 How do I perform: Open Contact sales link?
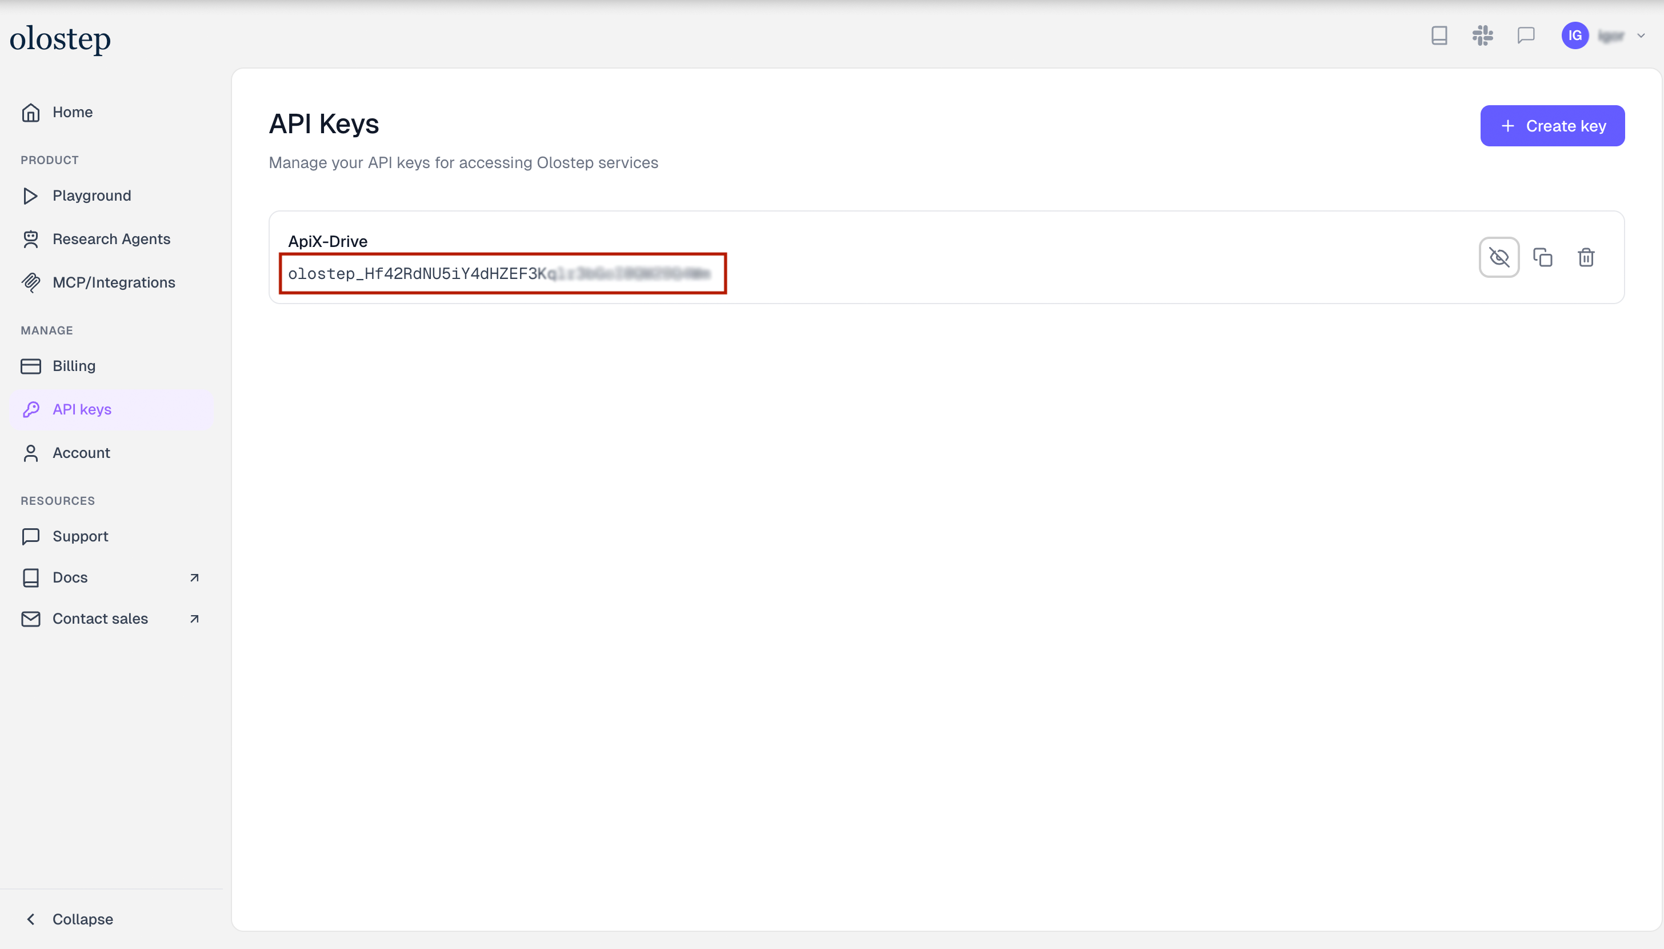(x=99, y=619)
